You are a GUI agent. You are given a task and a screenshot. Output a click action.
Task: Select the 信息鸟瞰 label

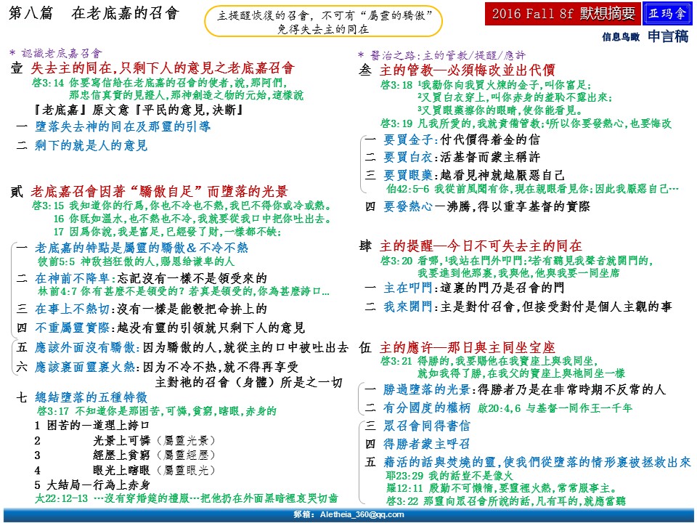[x=620, y=36]
